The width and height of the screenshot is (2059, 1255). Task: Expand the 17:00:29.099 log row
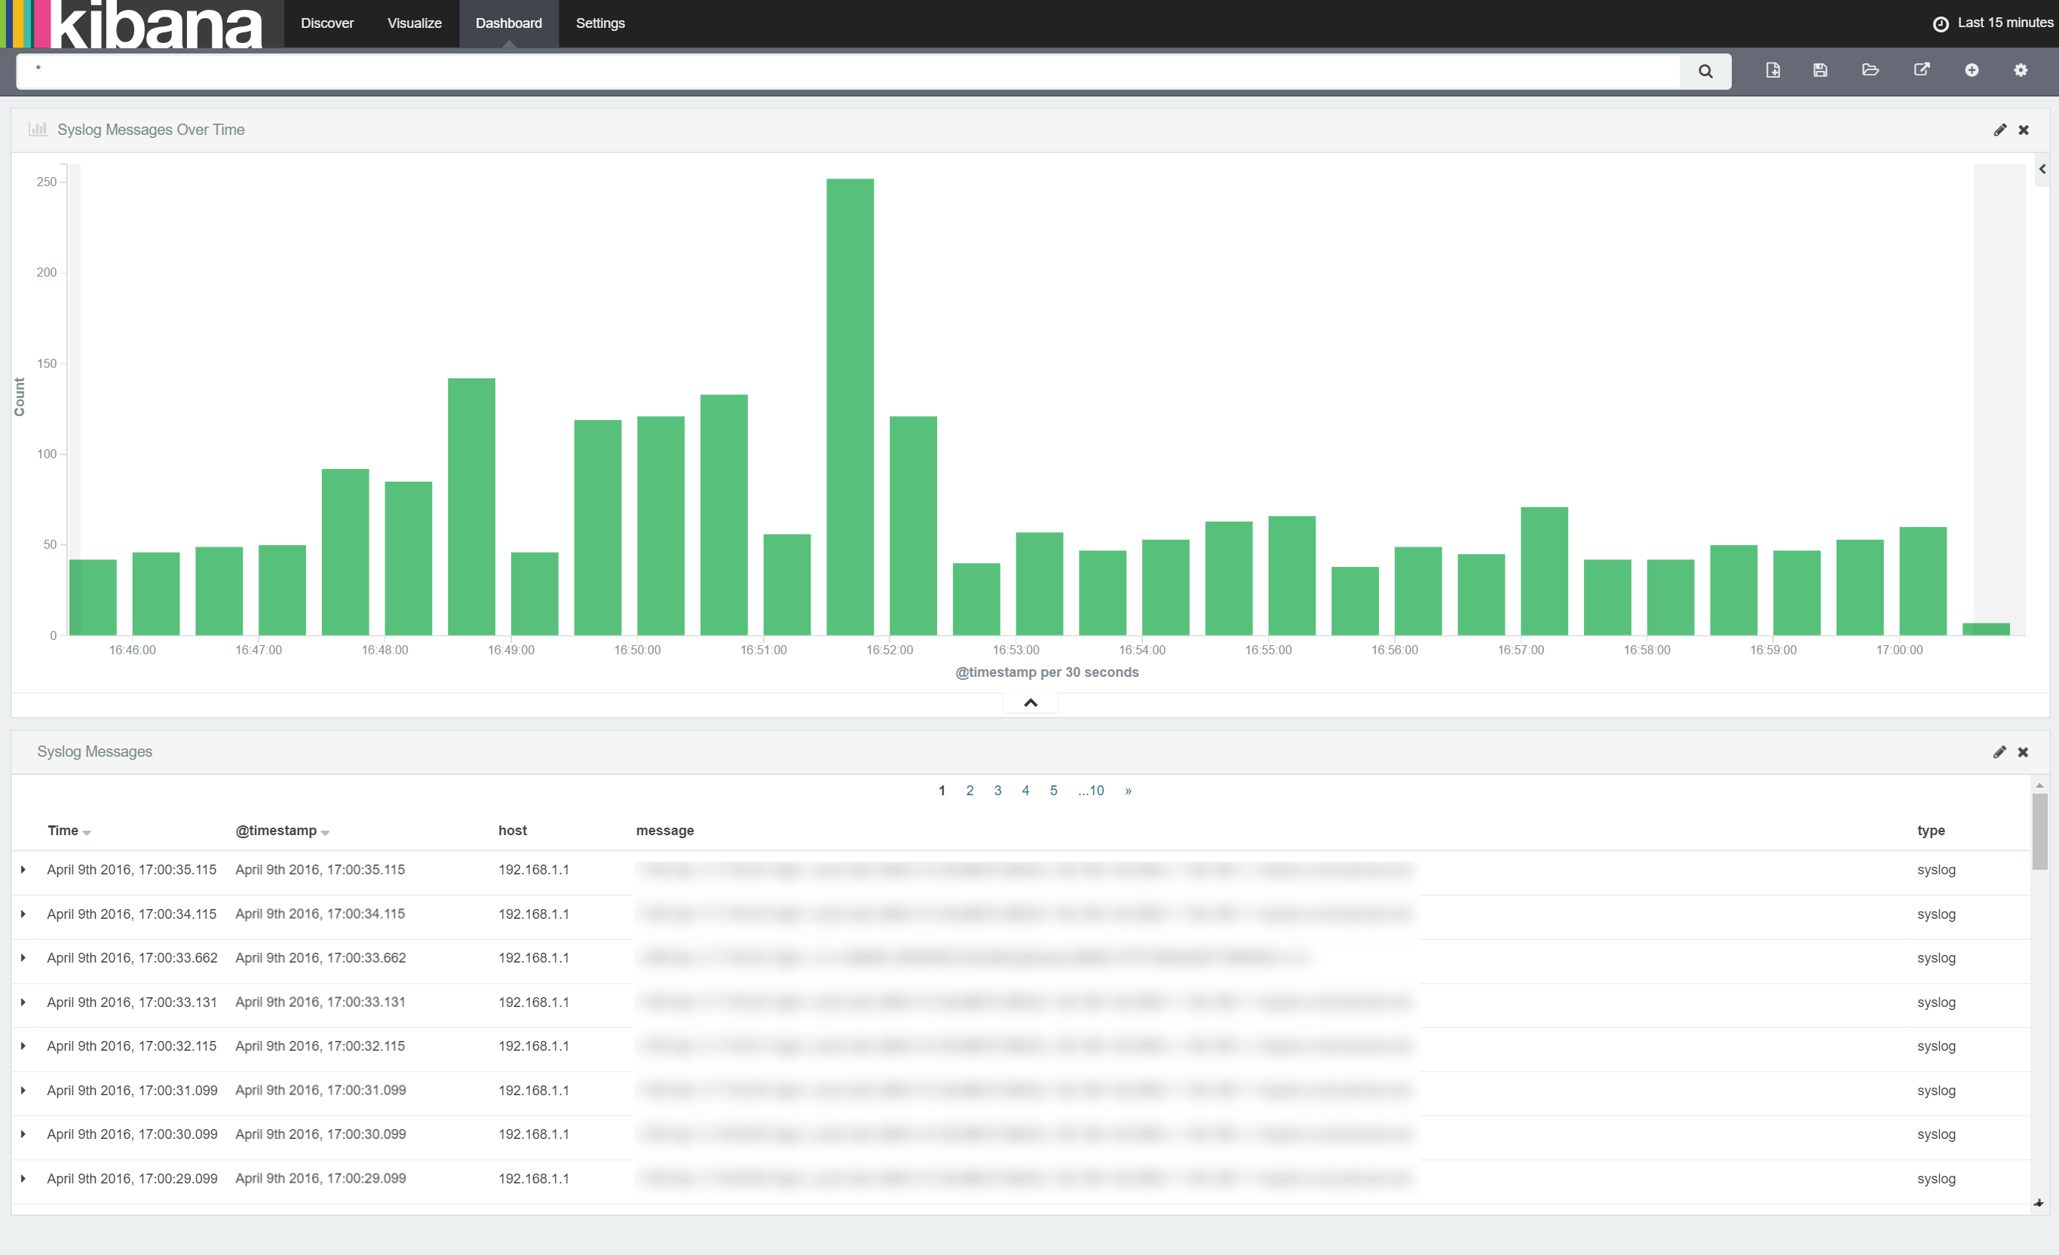pos(23,1178)
